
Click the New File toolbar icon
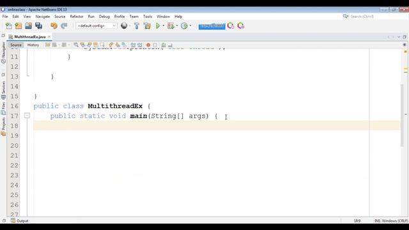8,26
